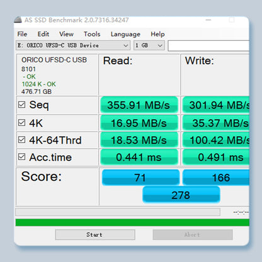Click the Abort button
262x262 pixels.
tap(193, 234)
